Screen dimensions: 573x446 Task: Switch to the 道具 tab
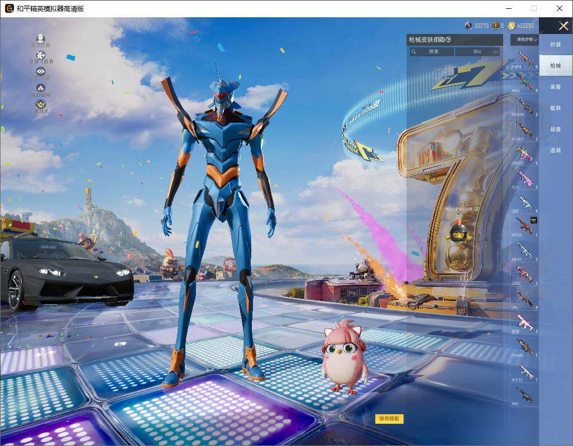tap(556, 151)
